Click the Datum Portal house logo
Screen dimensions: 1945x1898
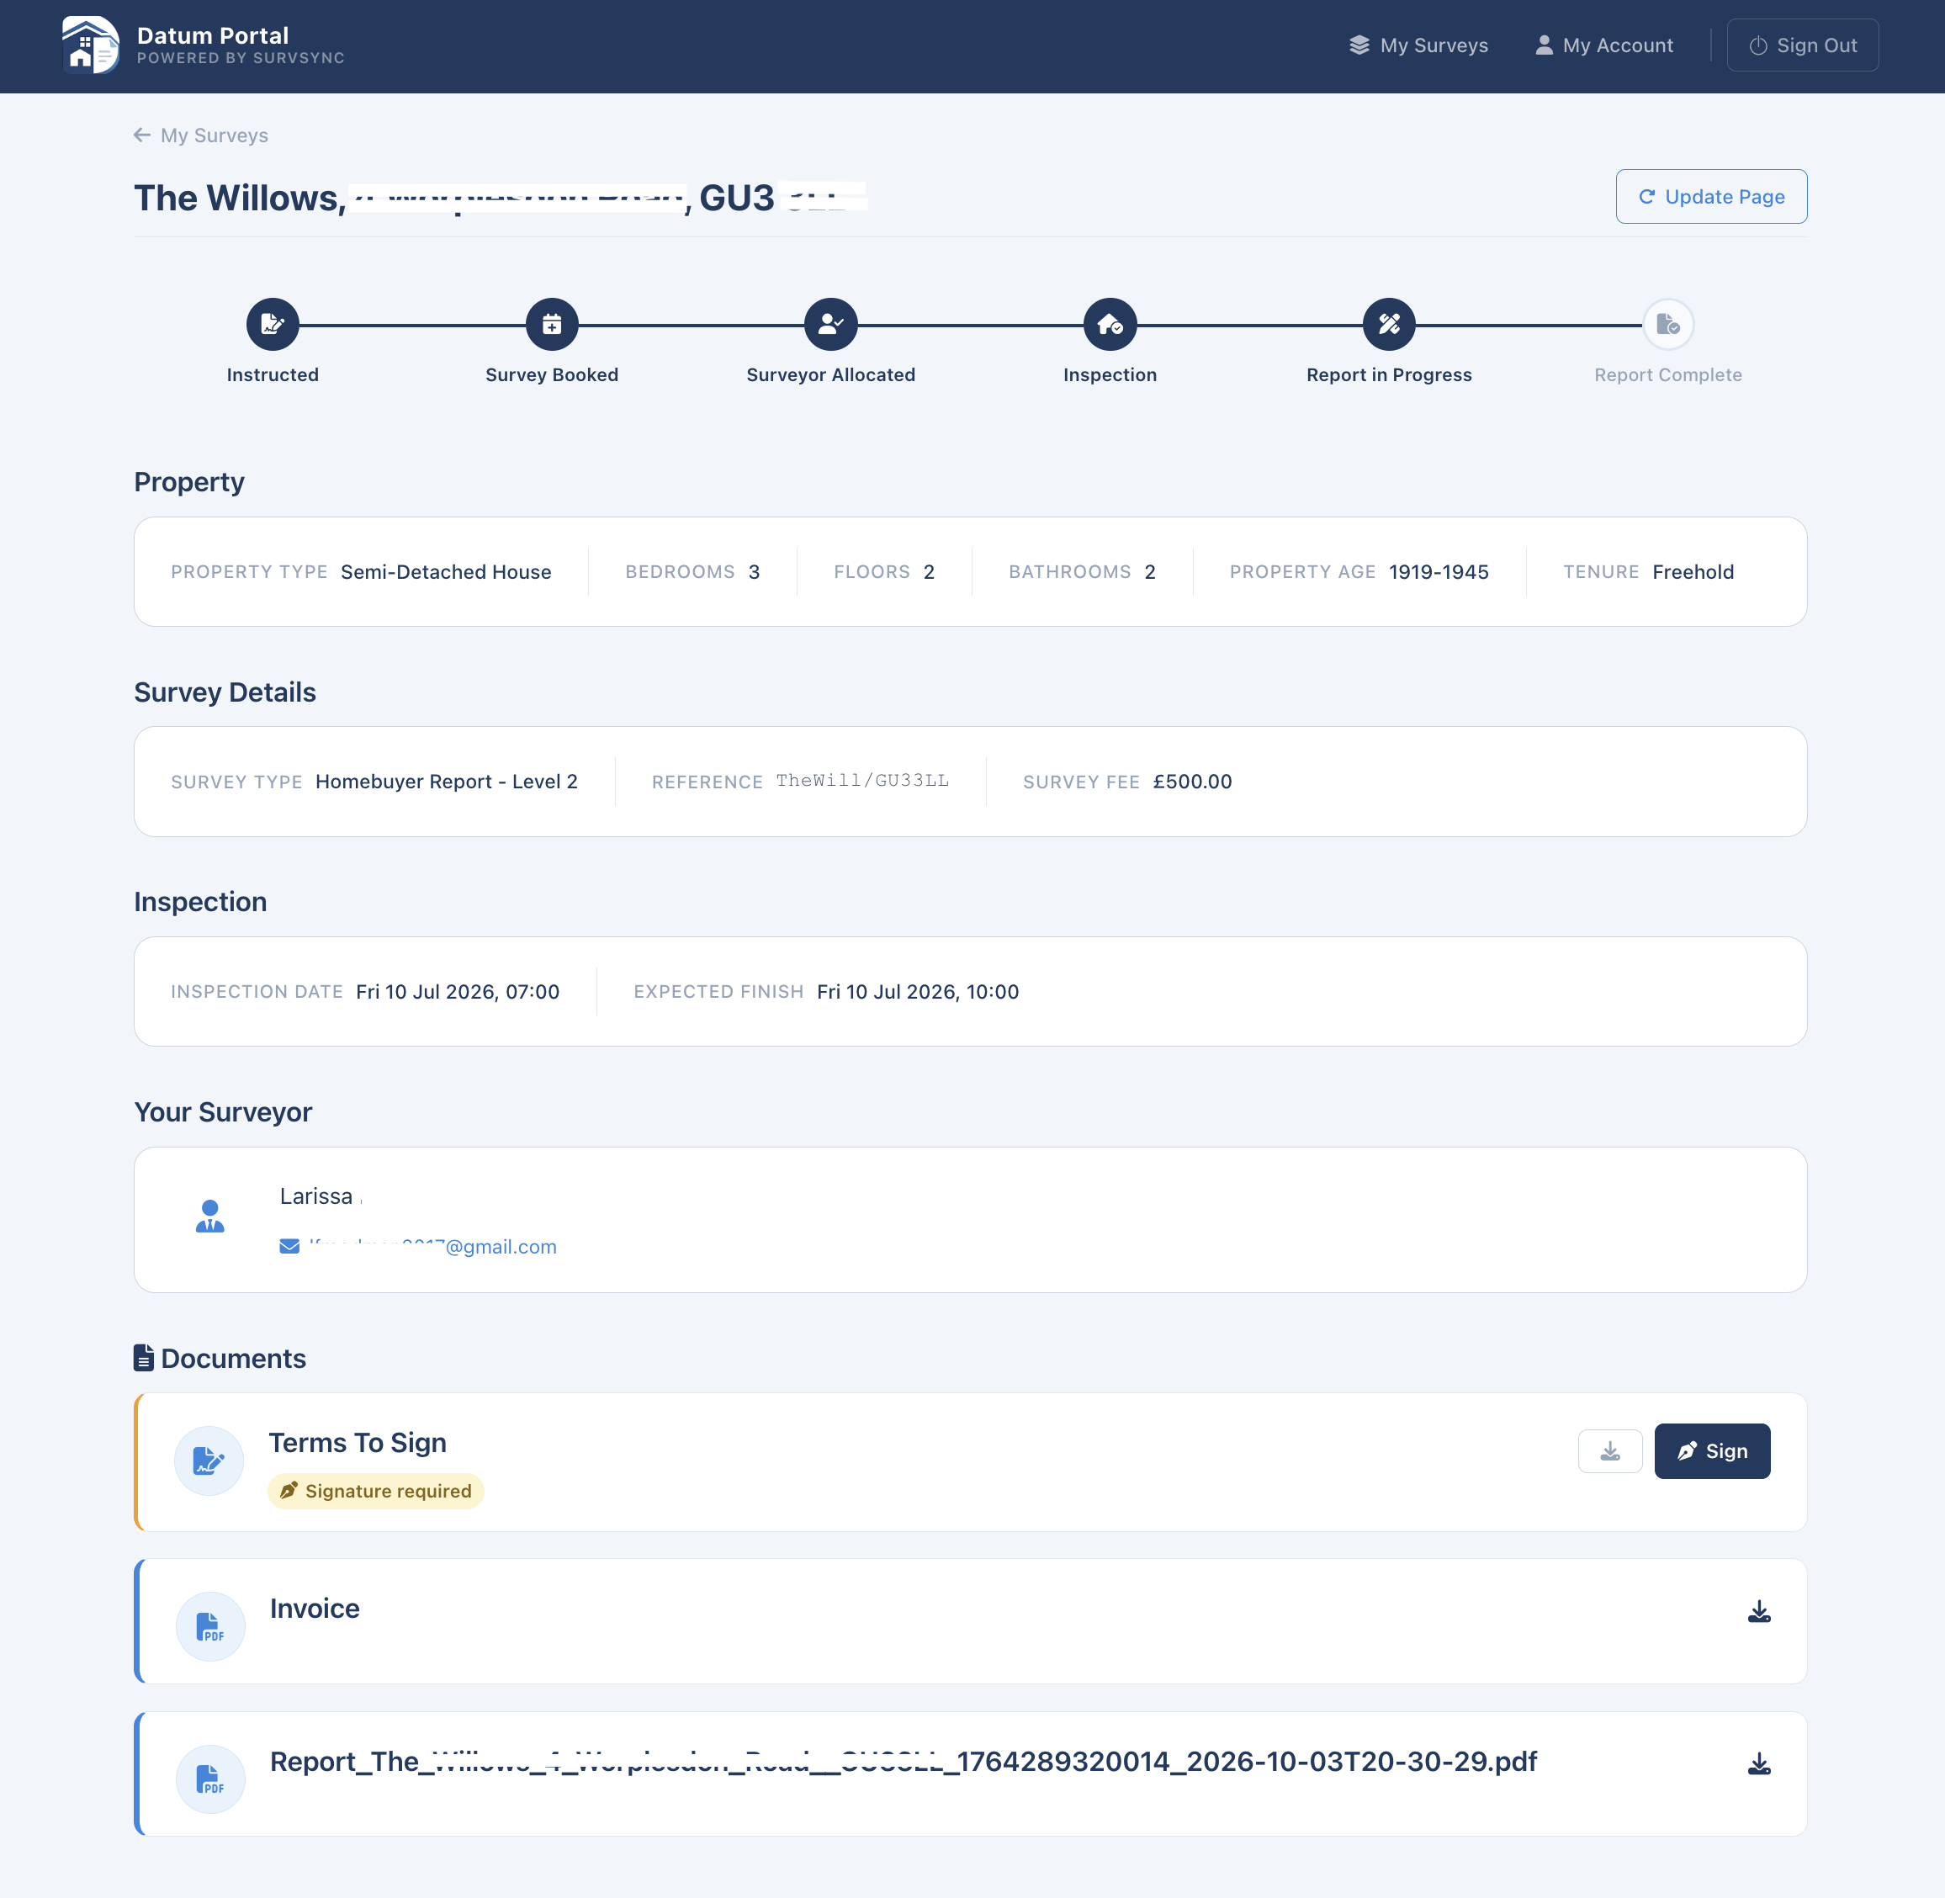[90, 45]
